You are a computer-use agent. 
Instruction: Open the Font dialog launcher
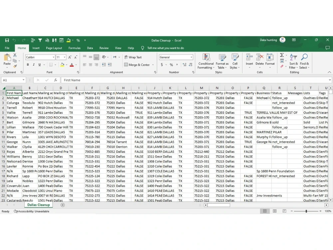tap(78, 72)
